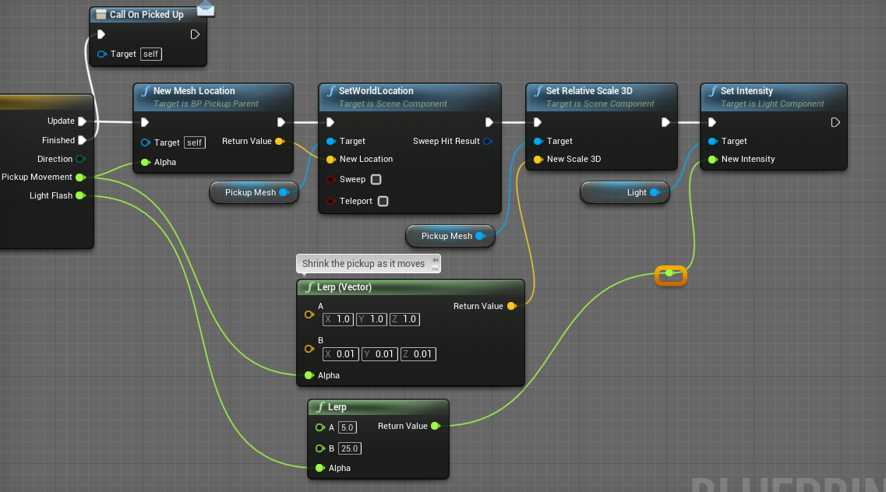Click the envelope icon on Call On Picked Up
Image resolution: width=886 pixels, height=492 pixels.
click(206, 9)
